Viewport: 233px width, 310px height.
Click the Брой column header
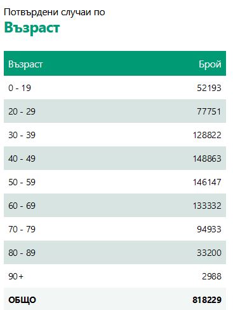210,64
